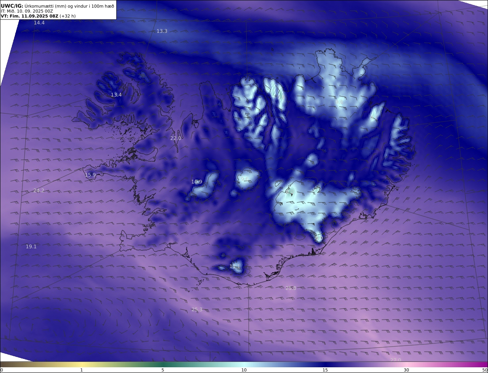Click the colorbar tick label 10
This screenshot has height=373, width=488.
point(244,370)
